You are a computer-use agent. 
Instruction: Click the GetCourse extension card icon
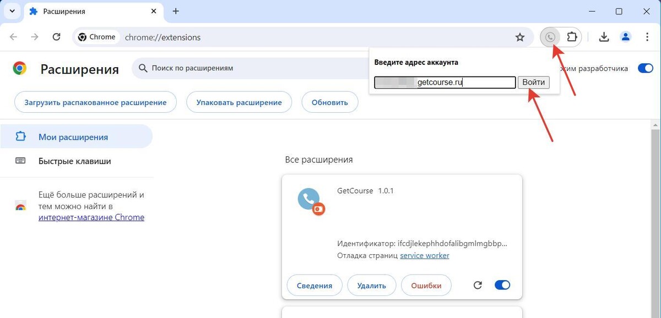click(x=311, y=201)
